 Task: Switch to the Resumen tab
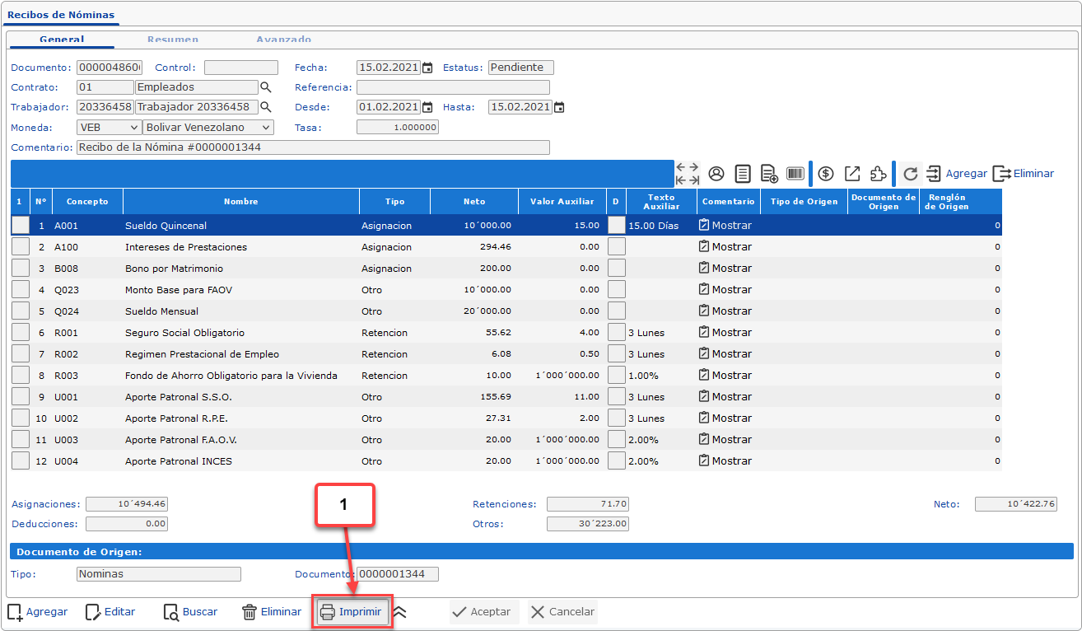tap(173, 39)
